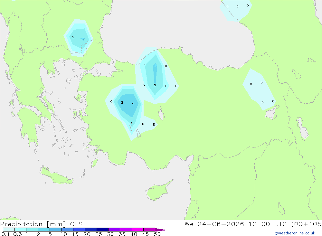Click the 20–25 mm legend swatch
The width and height of the screenshot is (322, 236).
click(x=91, y=230)
